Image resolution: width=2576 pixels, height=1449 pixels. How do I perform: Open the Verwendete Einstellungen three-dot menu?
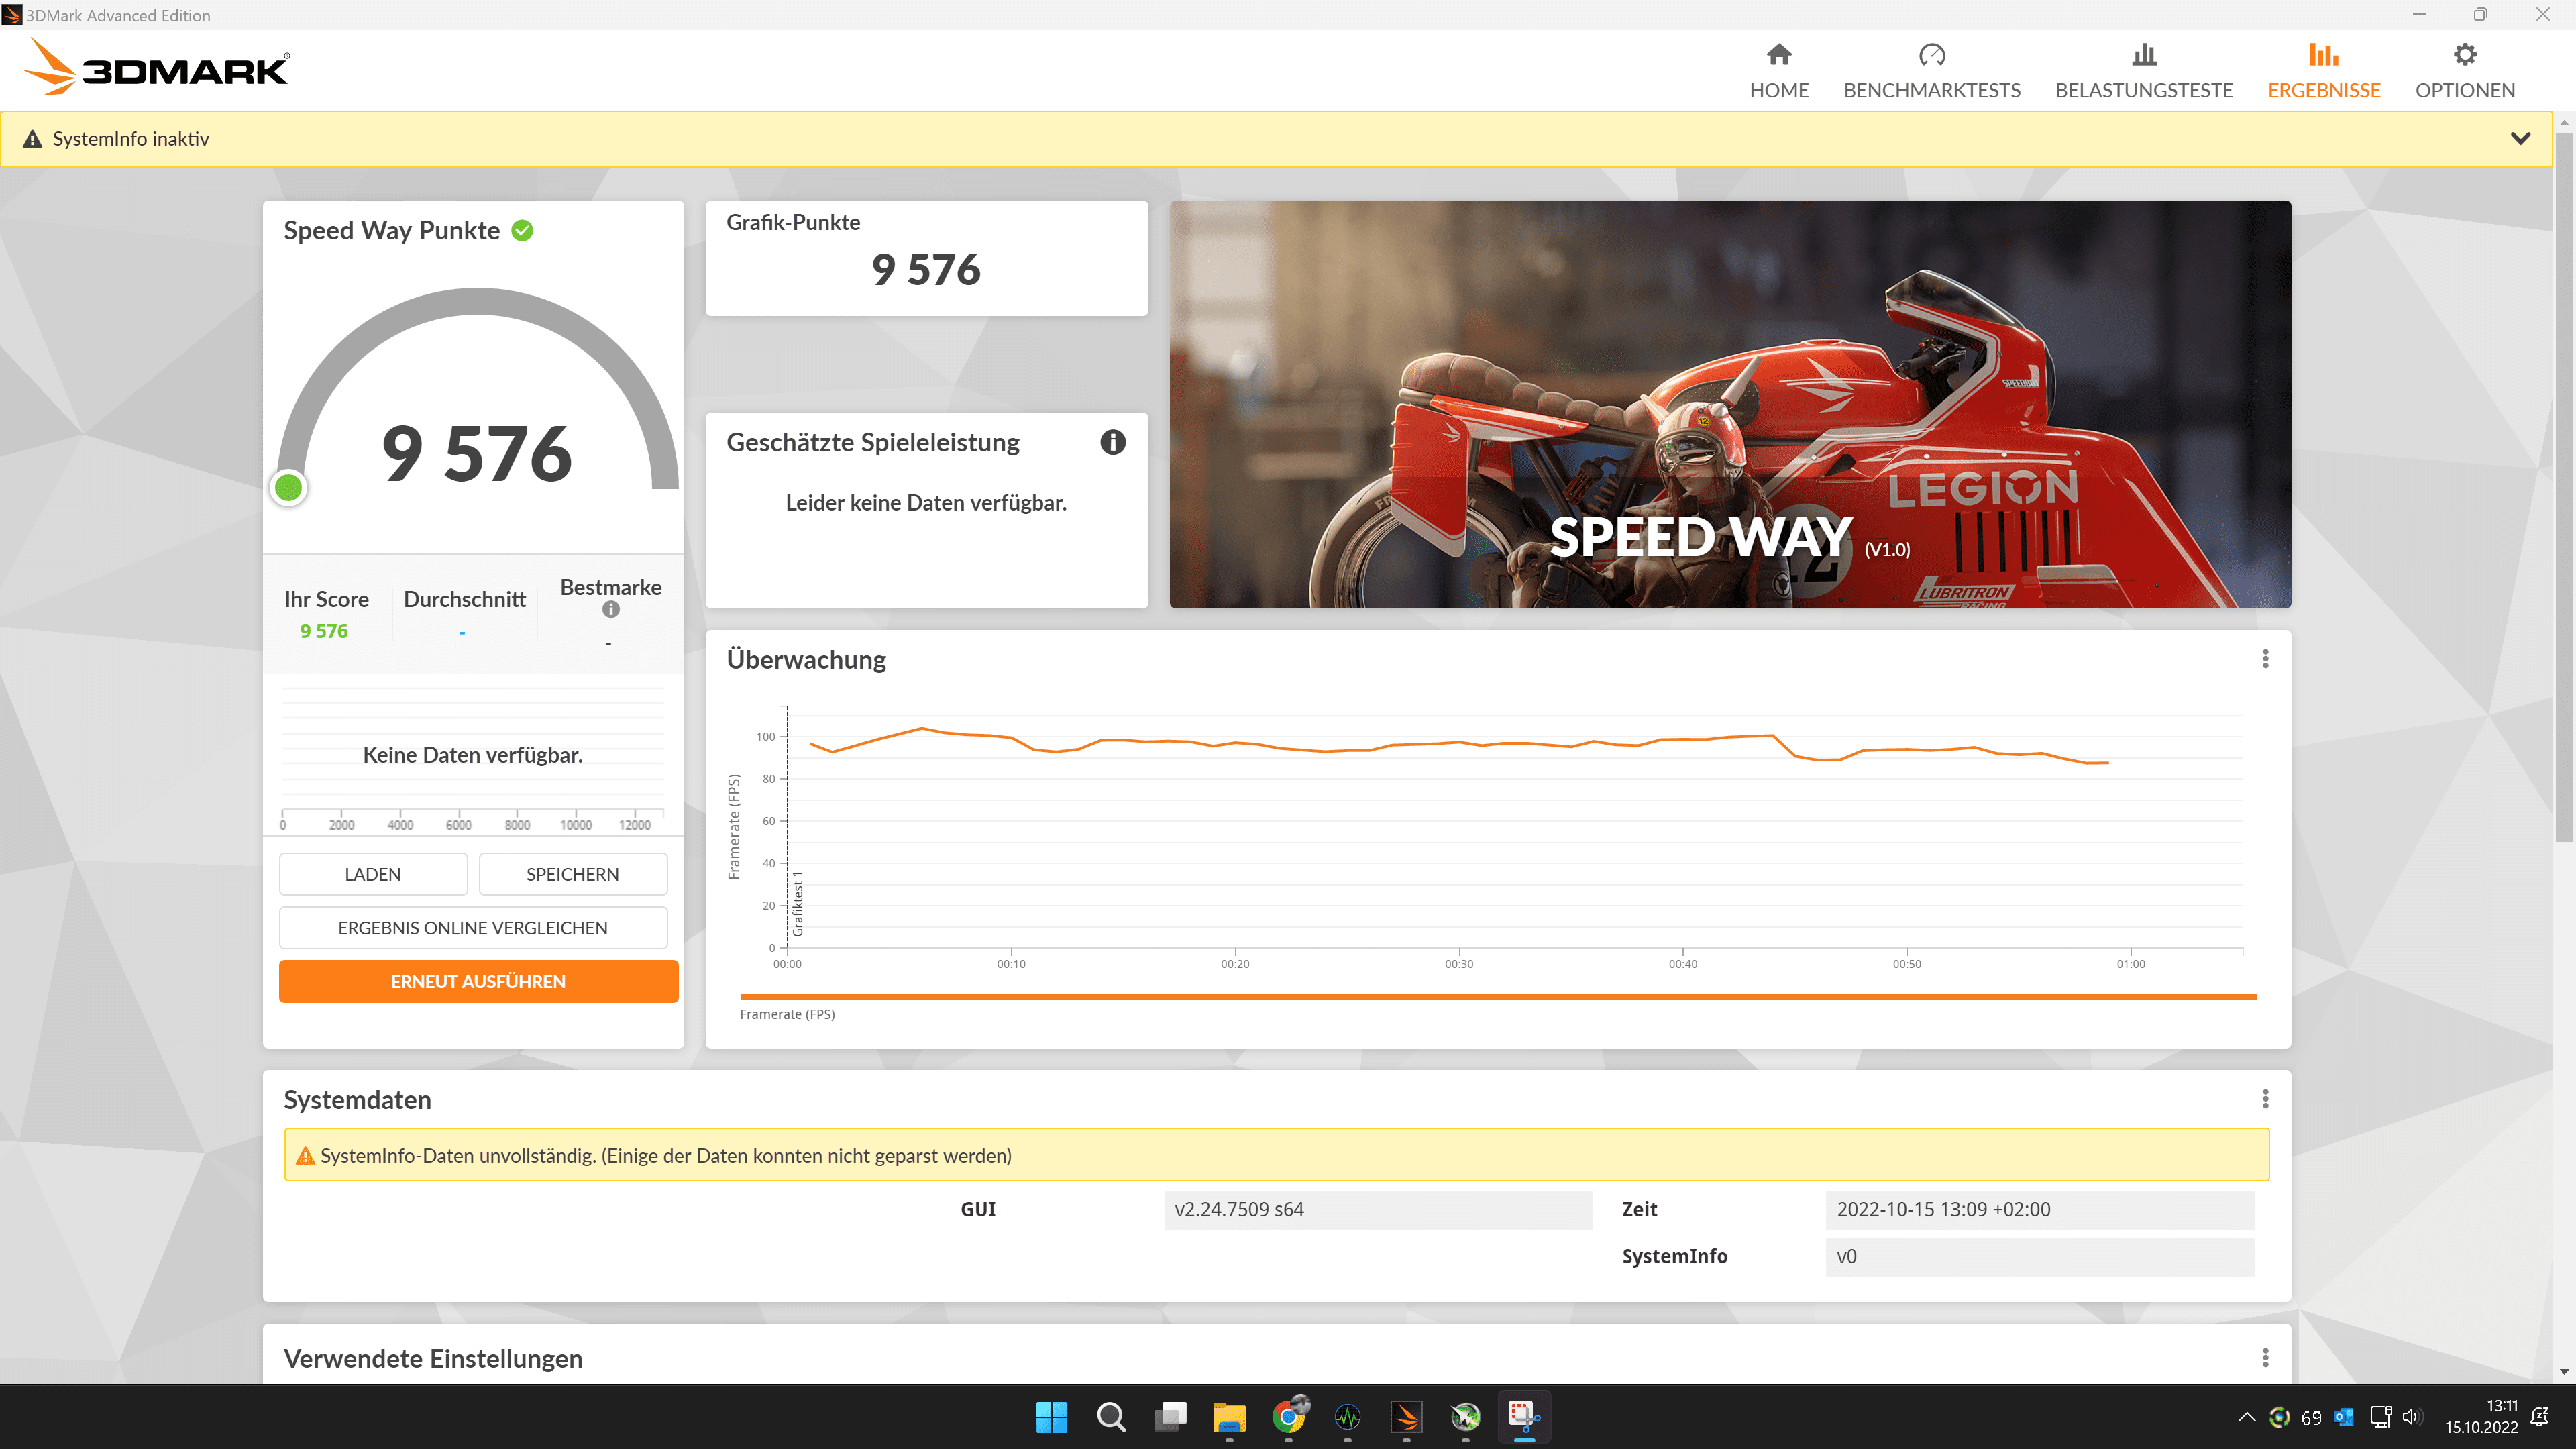pos(2265,1358)
